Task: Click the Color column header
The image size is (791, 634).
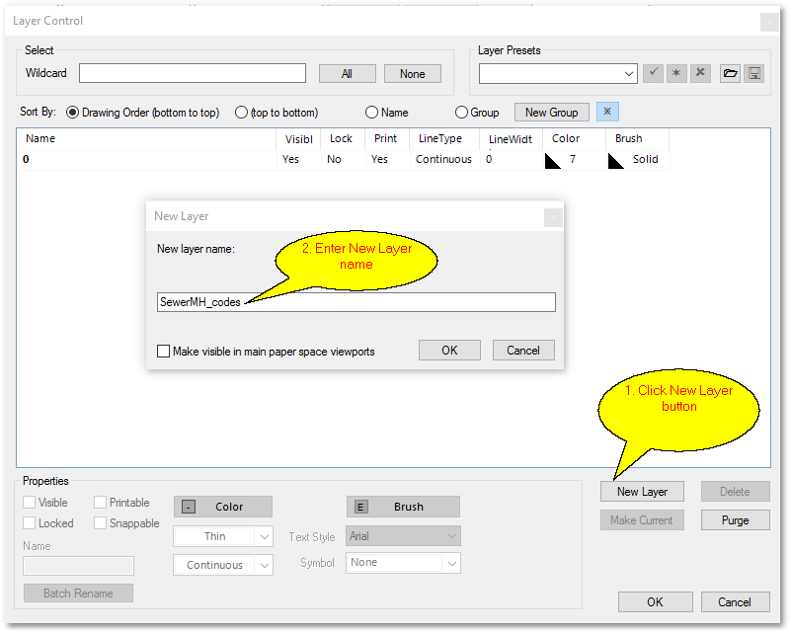Action: [x=574, y=138]
